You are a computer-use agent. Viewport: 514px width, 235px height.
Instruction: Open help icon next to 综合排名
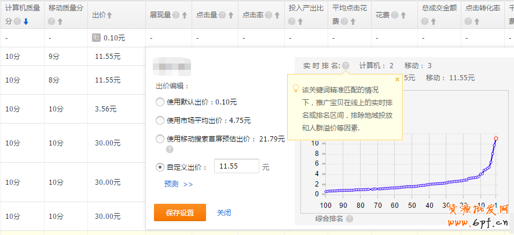tap(350, 219)
